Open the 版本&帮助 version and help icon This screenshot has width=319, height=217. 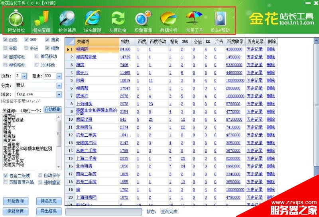pyautogui.click(x=220, y=21)
